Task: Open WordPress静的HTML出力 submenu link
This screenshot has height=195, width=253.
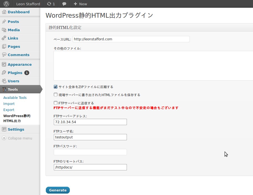Action: click(17, 118)
